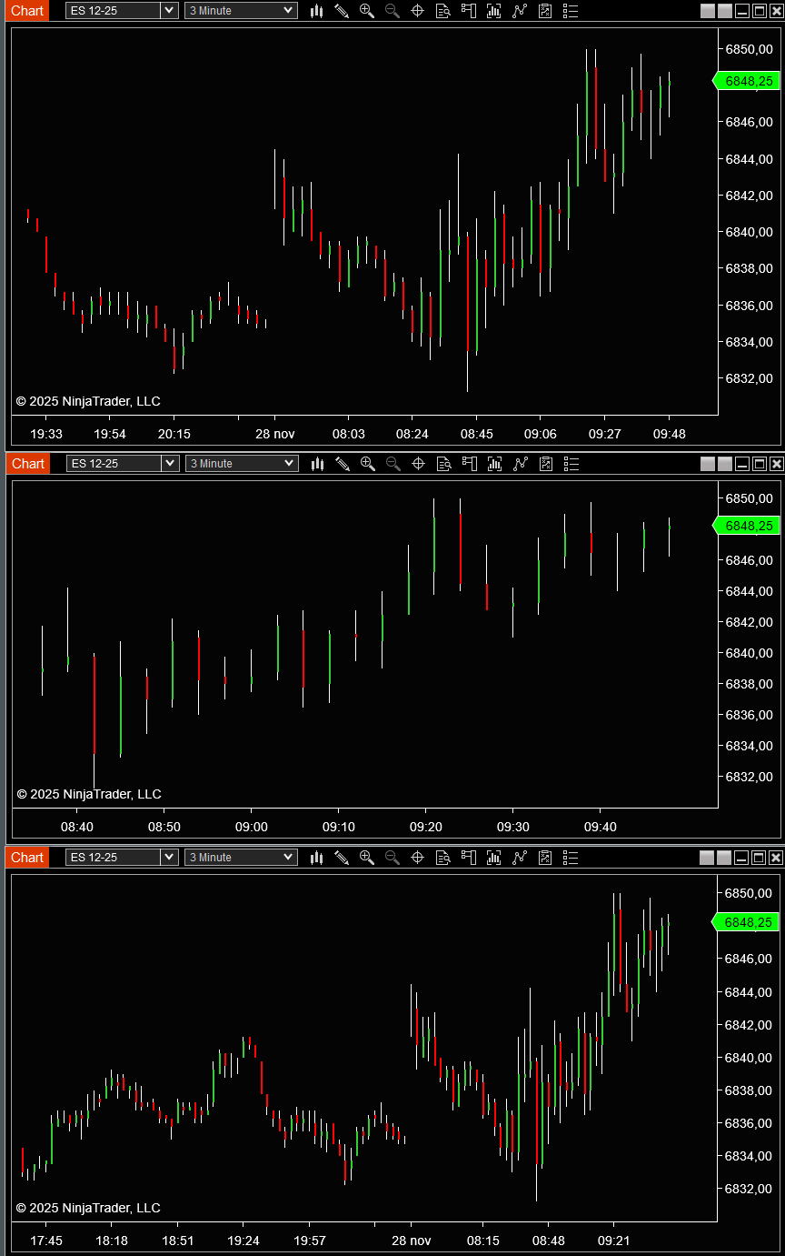
Task: Click NinjaTrader copyright text in middle chart
Action: point(89,794)
